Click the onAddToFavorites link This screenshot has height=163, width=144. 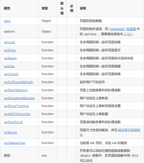(x=17, y=114)
